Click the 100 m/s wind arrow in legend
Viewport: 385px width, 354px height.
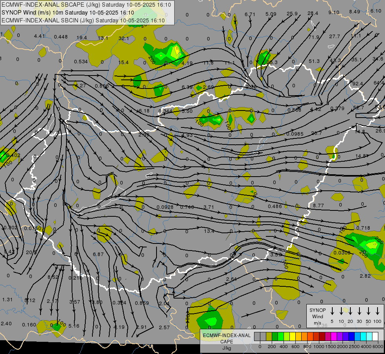coord(378,311)
